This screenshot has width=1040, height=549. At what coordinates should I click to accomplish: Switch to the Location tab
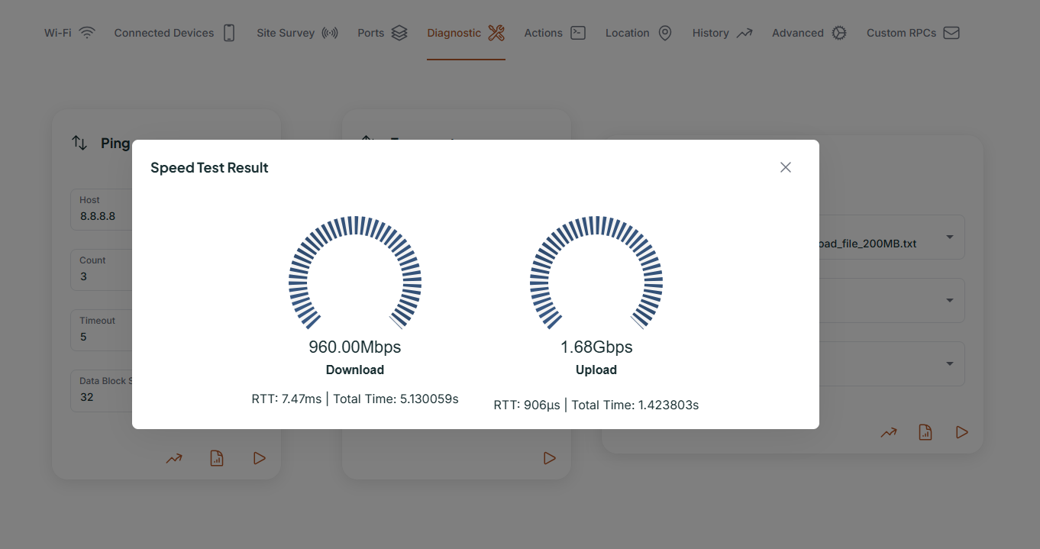(x=639, y=33)
